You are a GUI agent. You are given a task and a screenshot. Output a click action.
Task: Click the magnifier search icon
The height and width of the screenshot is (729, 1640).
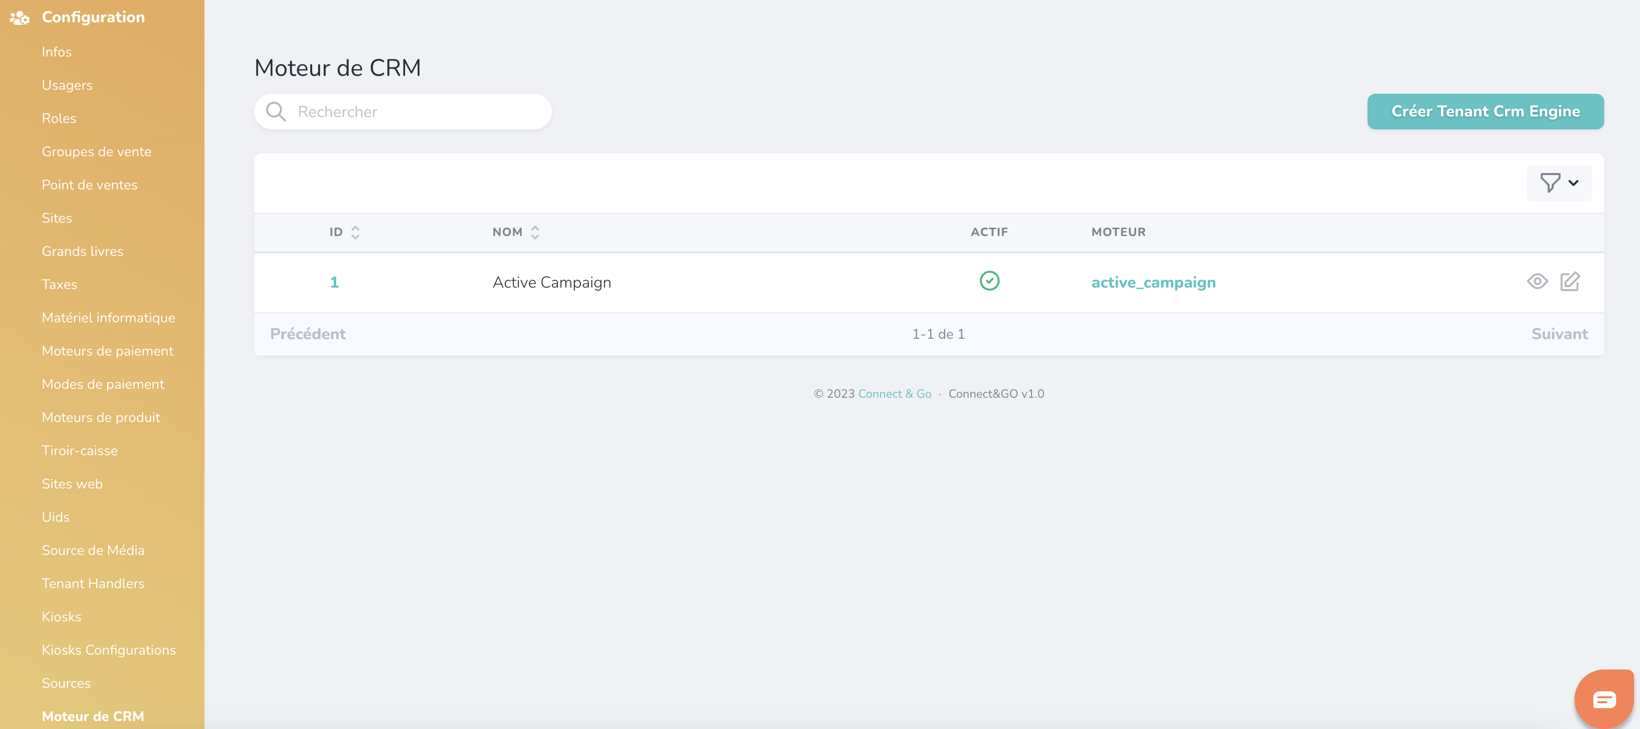click(275, 112)
